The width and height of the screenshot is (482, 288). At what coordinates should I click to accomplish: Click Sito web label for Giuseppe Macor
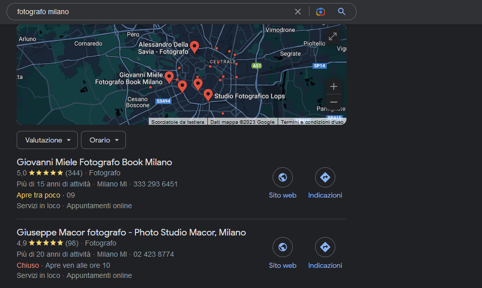coord(283,266)
